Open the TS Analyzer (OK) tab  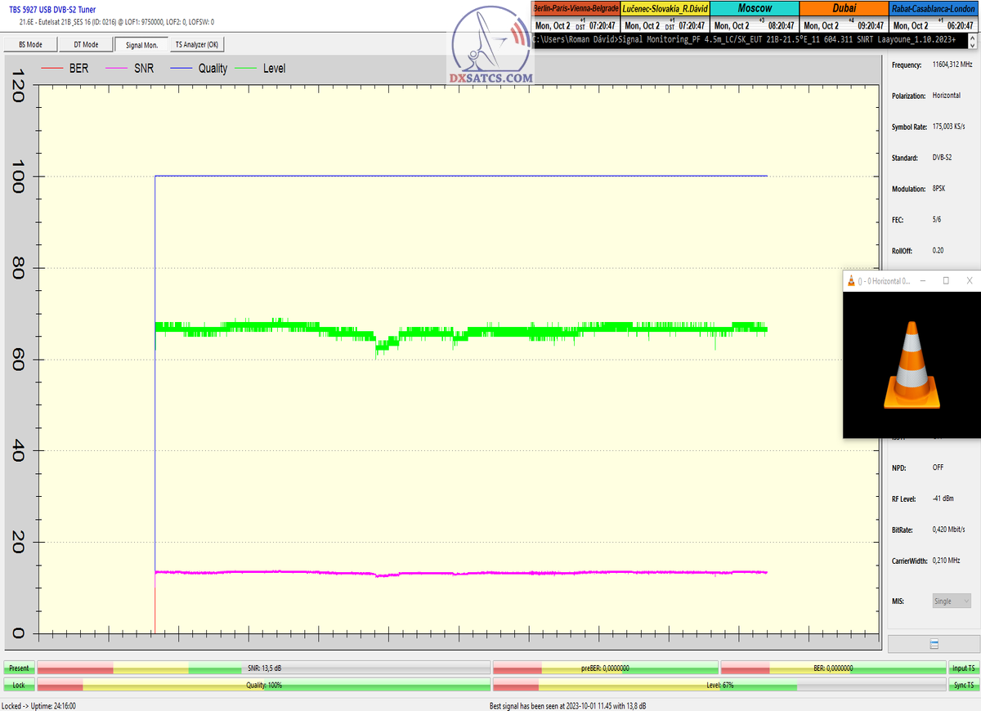(196, 45)
